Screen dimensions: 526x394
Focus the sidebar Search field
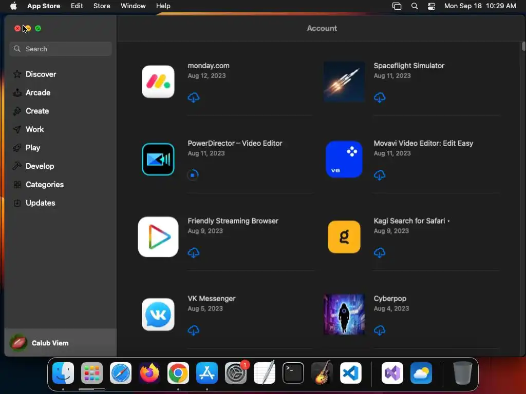(61, 49)
